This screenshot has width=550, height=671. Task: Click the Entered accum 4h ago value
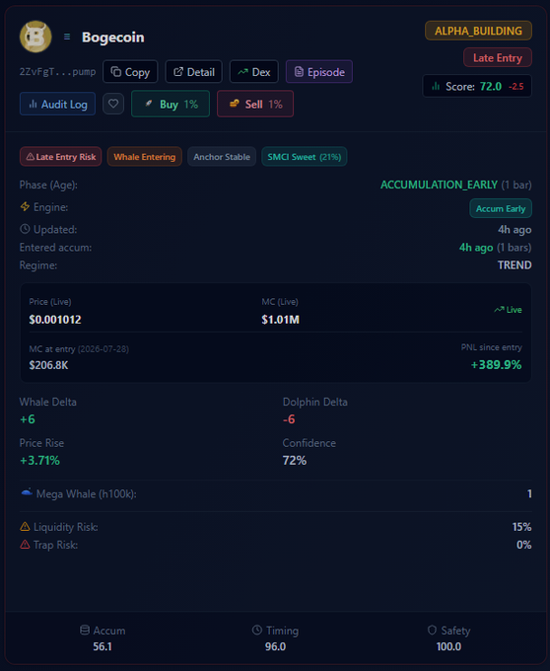(x=476, y=248)
